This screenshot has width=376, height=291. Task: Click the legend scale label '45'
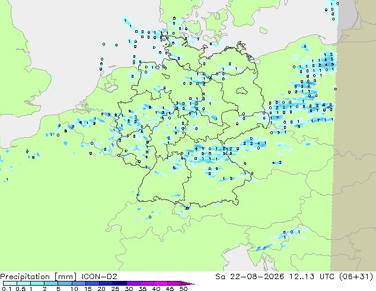170,289
